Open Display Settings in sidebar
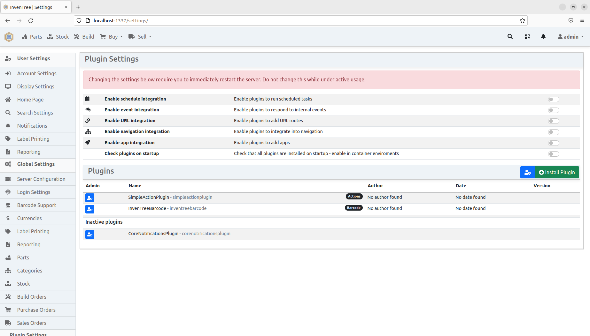This screenshot has width=590, height=336. tap(38, 86)
